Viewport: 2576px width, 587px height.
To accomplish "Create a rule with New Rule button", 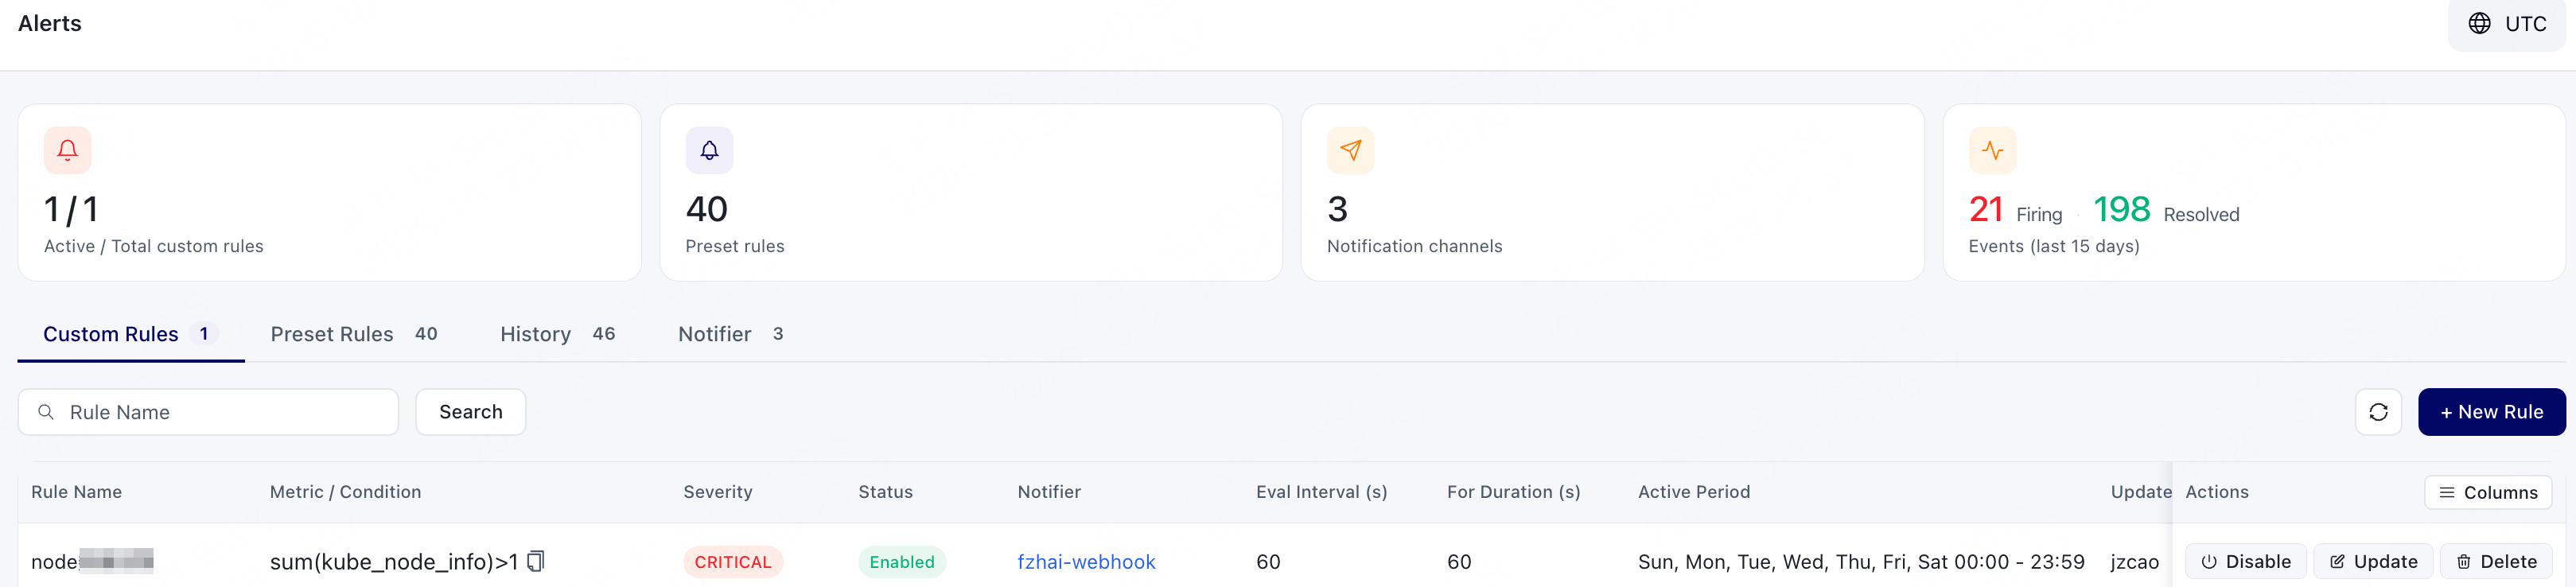I will 2491,412.
